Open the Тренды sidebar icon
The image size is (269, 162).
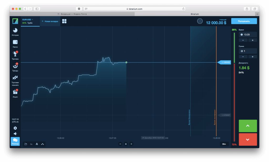(15, 66)
